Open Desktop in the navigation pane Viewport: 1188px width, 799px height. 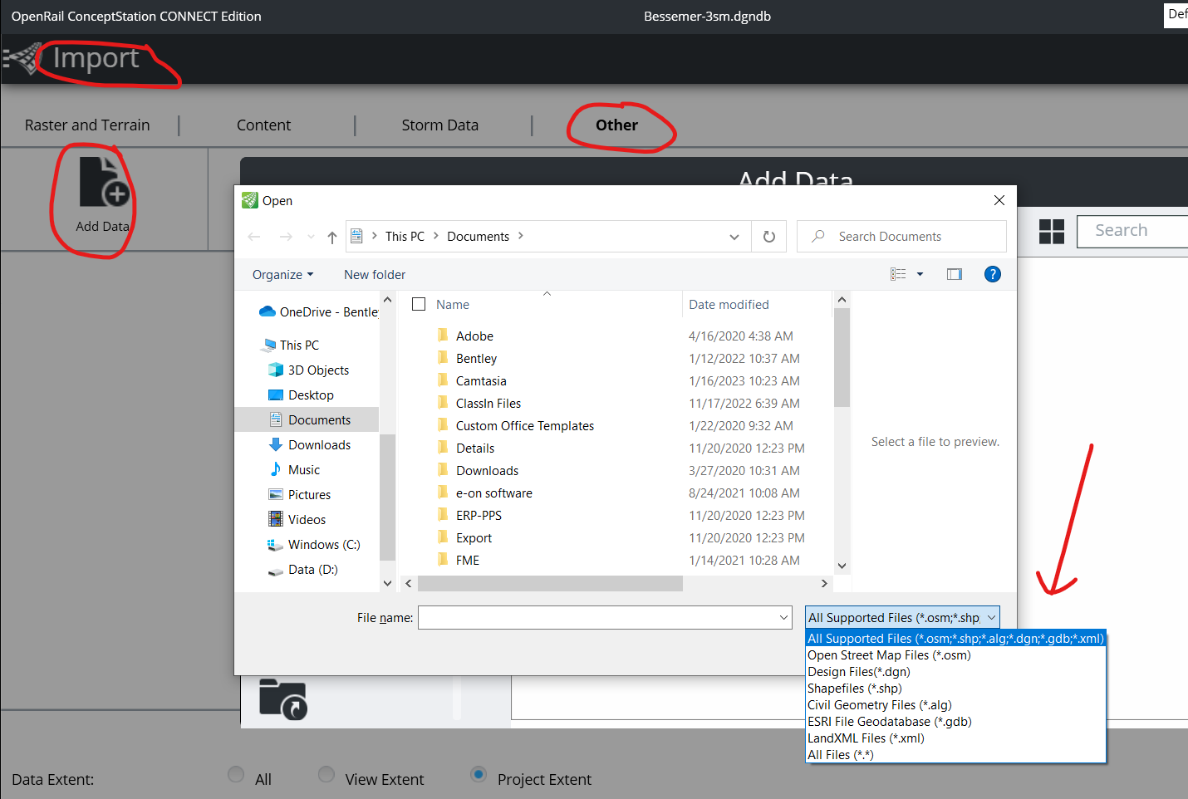click(x=301, y=395)
